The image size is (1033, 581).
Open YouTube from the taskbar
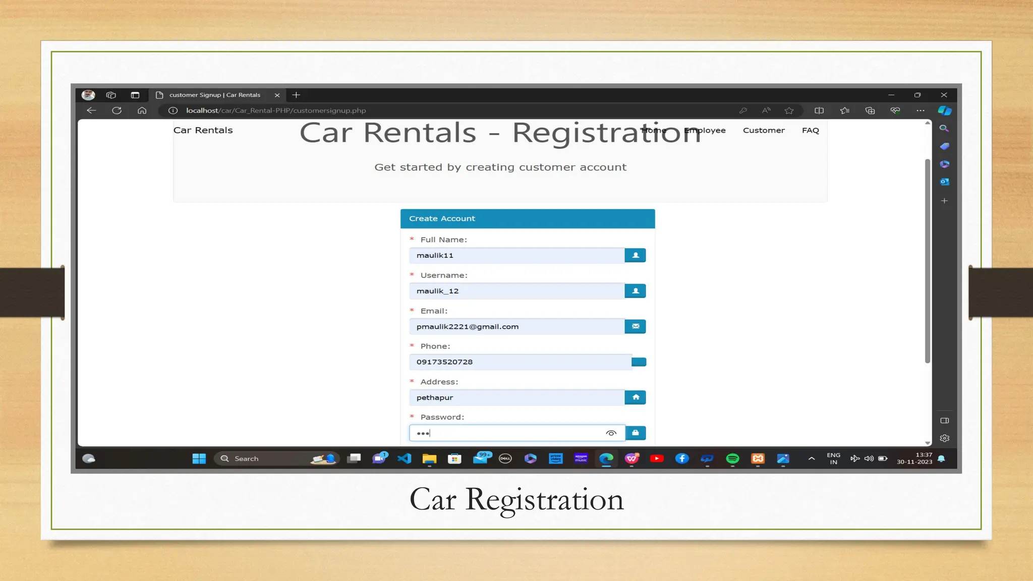coord(657,458)
